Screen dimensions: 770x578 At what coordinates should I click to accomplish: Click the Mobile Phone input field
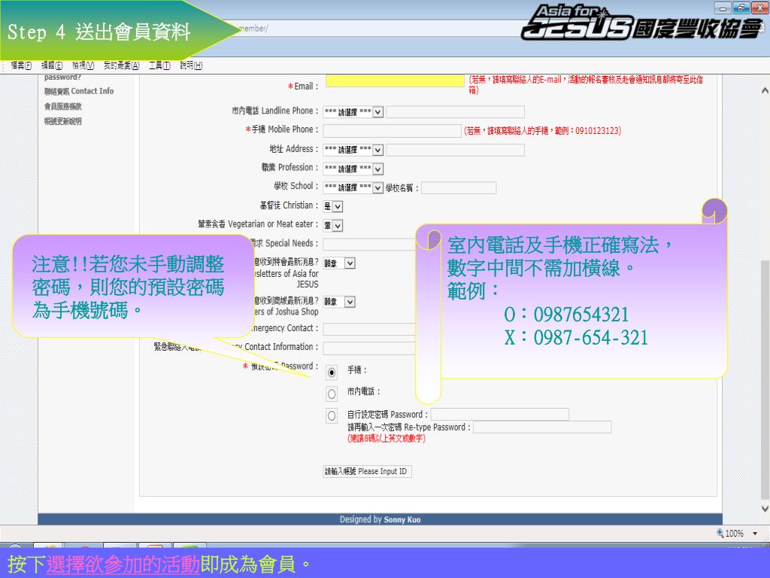(x=392, y=131)
